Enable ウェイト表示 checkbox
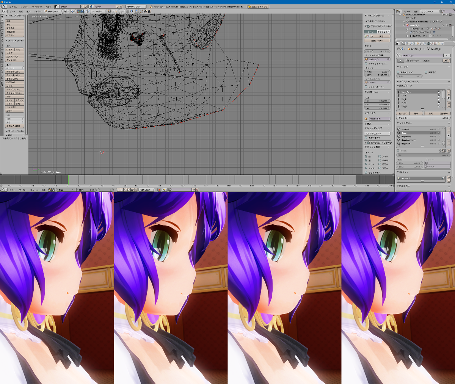Screen dimensions: 455x384 [366, 172]
